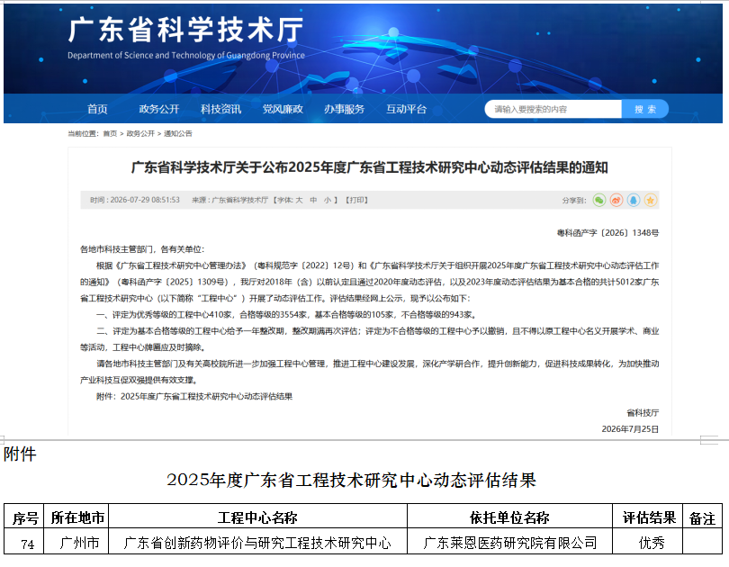Click the 2025年度广东省工程技术研究中心动态评估结果 table title

[x=352, y=480]
